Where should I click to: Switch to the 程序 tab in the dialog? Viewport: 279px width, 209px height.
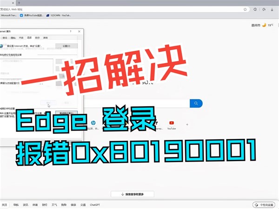click(37, 38)
